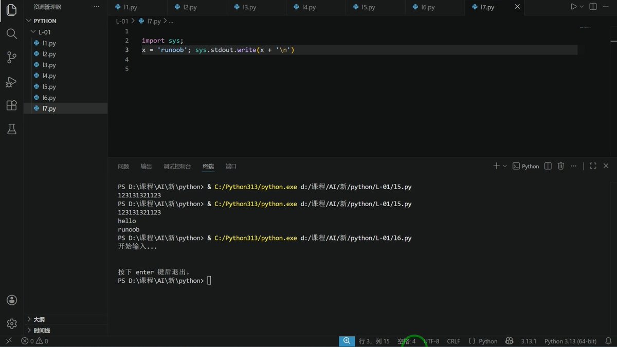Change file encoding UTF-8
This screenshot has height=347, width=617.
pos(431,341)
